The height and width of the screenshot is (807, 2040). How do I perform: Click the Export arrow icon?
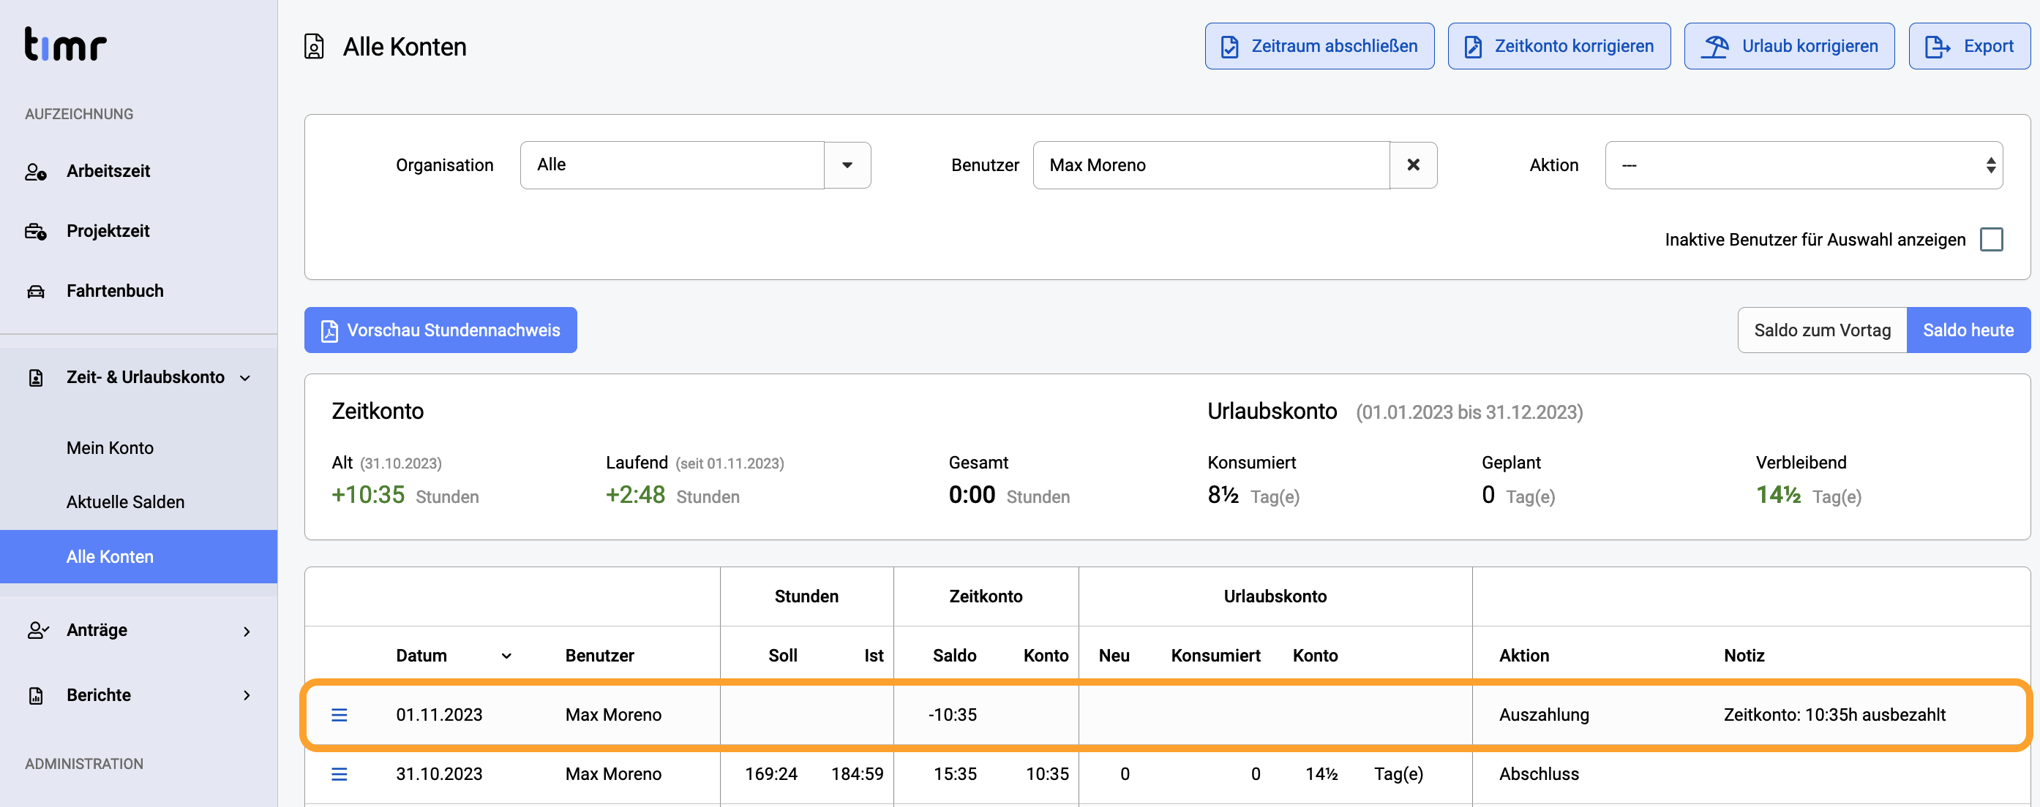[1937, 47]
